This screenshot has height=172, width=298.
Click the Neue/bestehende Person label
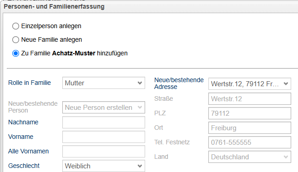[x=33, y=107]
